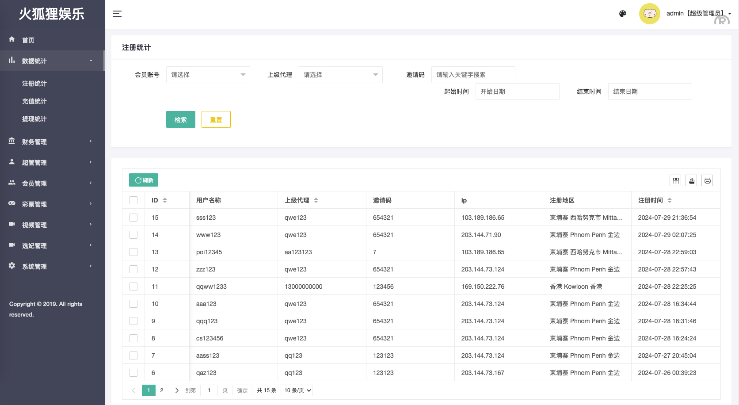Click the 邀请码 keyword input field

473,75
